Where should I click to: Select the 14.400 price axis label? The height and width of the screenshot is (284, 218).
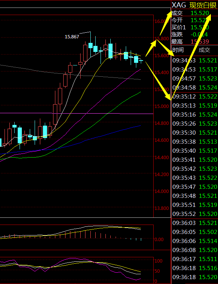coord(162,157)
